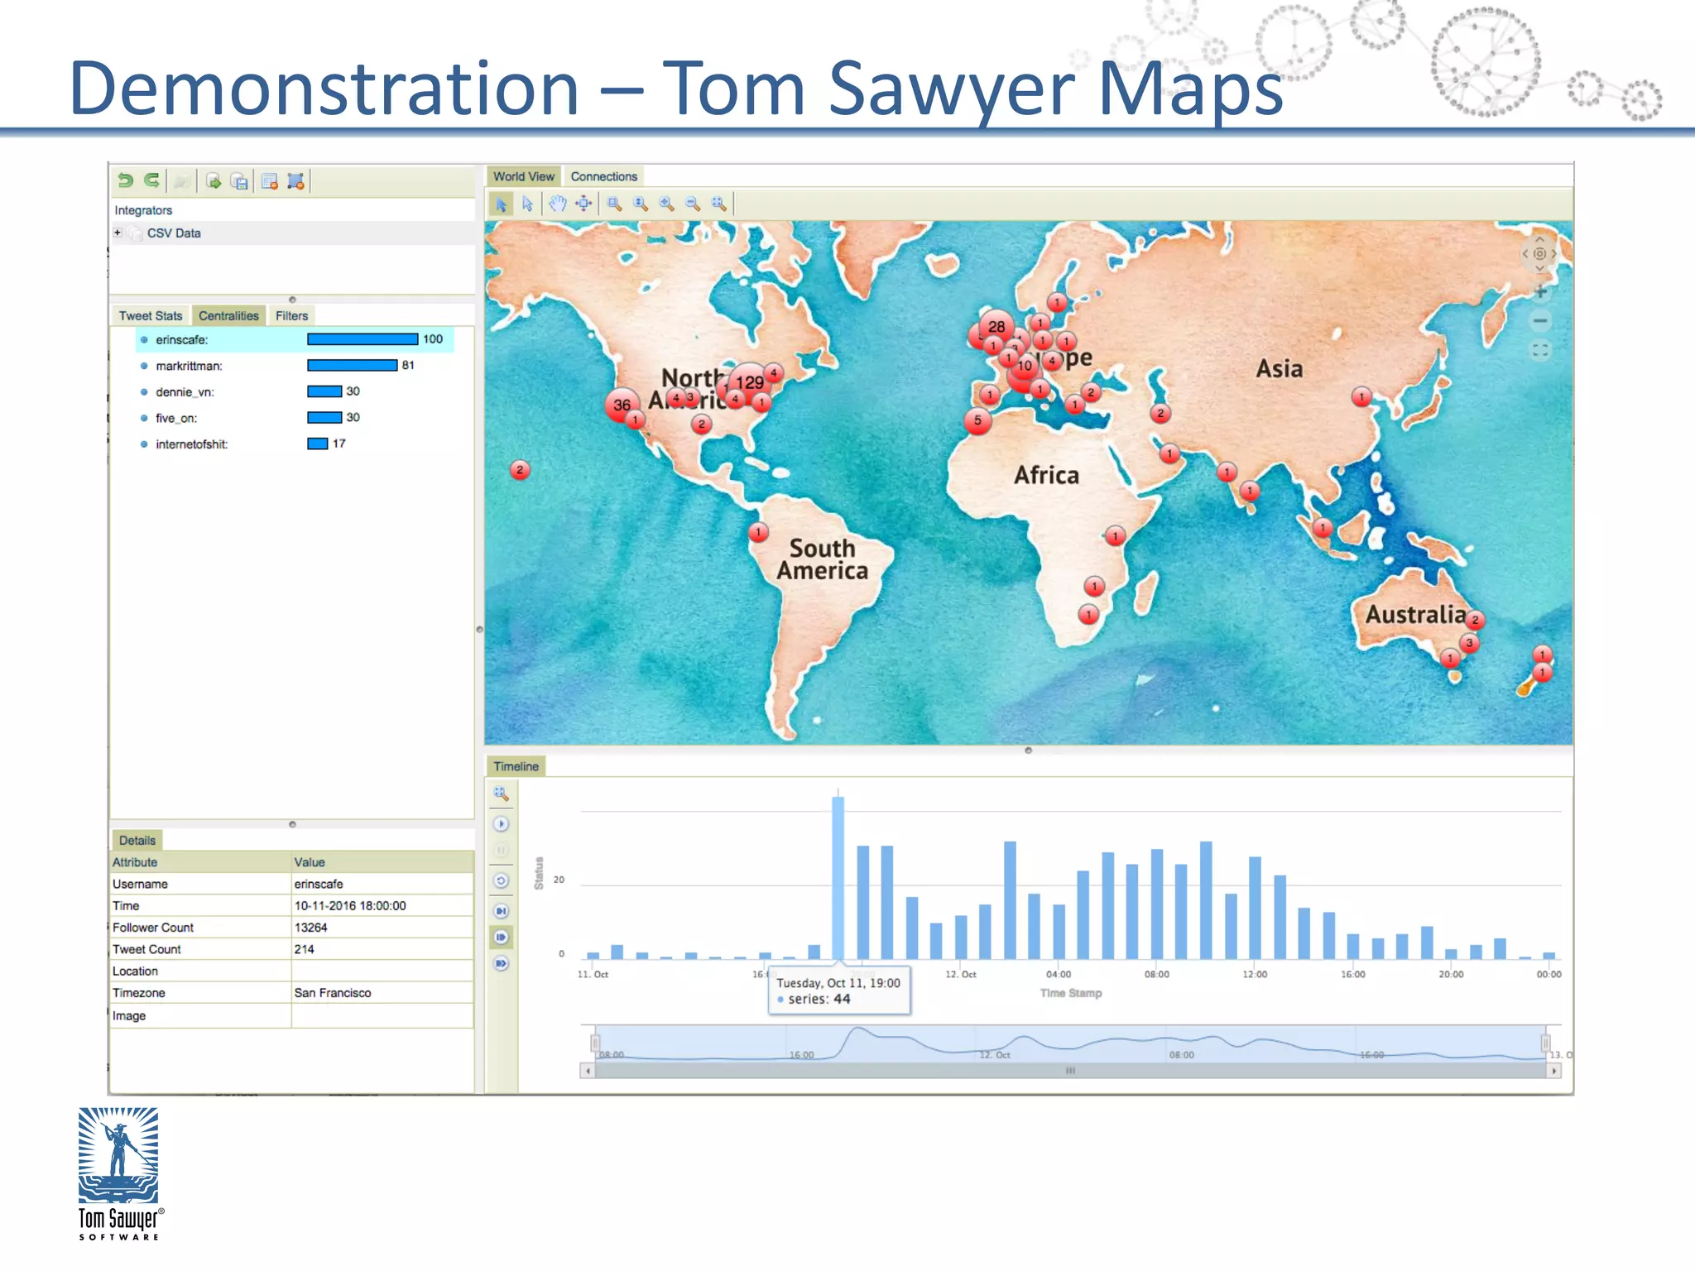Viewport: 1695px width, 1271px height.
Task: Click the timeline zoom-fit magnifier icon
Action: click(x=501, y=794)
